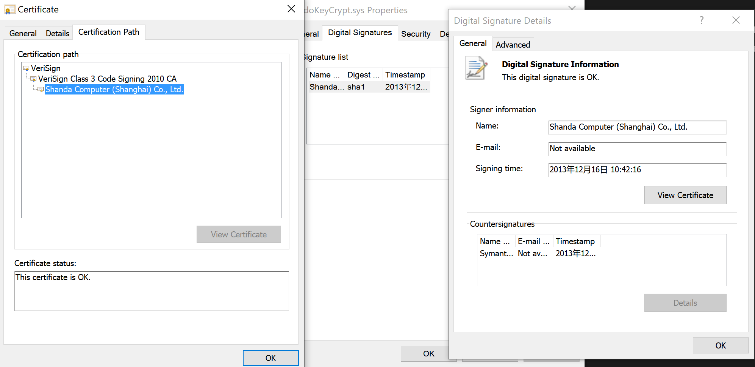The height and width of the screenshot is (367, 755).
Task: Click the help question mark in Digital Signature Details
Action: [x=702, y=20]
